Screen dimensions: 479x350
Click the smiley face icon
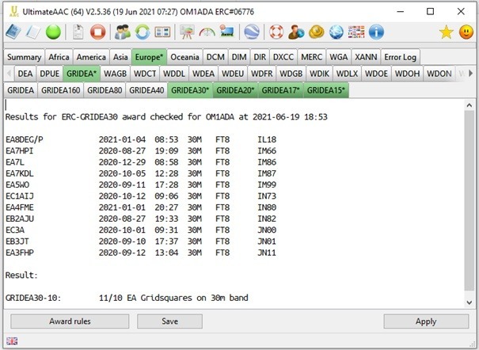466,32
